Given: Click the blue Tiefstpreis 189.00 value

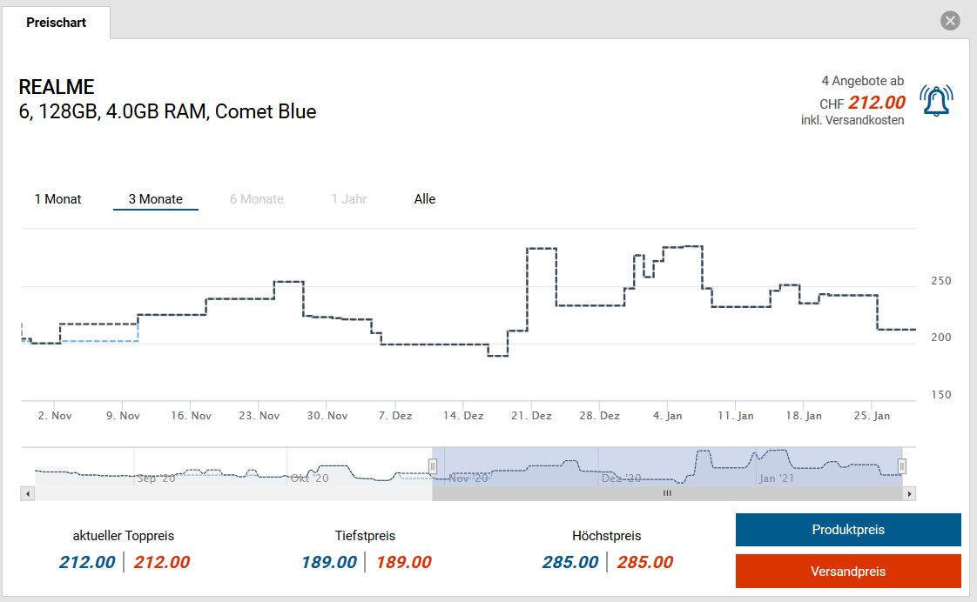Looking at the screenshot, I should [329, 562].
